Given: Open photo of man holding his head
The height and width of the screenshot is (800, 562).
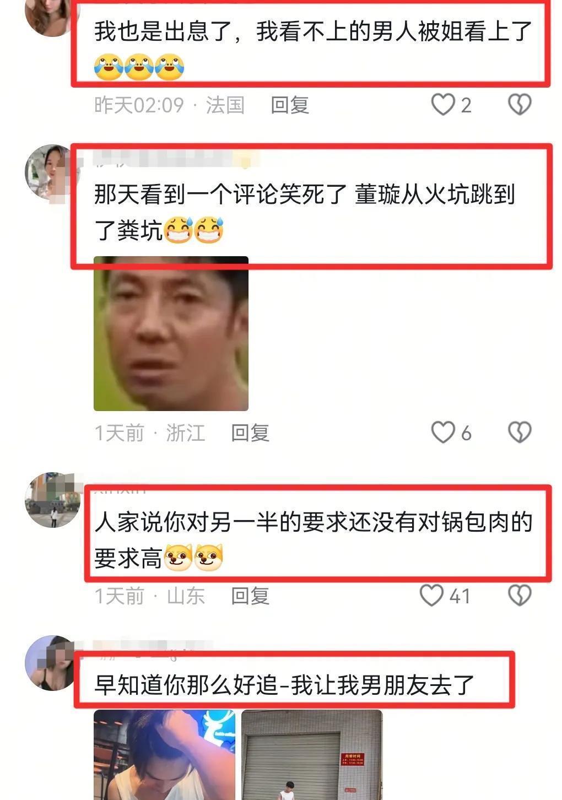Looking at the screenshot, I should (165, 755).
